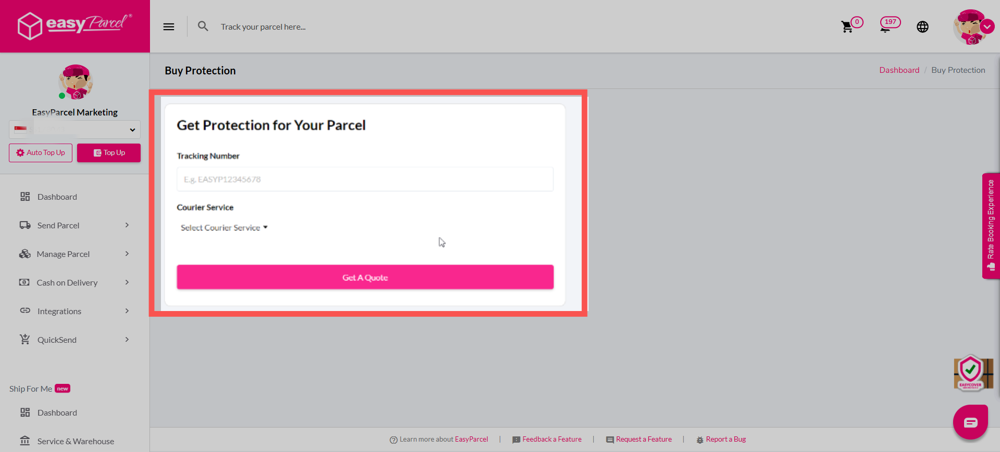The height and width of the screenshot is (452, 1000).
Task: Go to Dashboard breadcrumb link
Action: (x=899, y=70)
